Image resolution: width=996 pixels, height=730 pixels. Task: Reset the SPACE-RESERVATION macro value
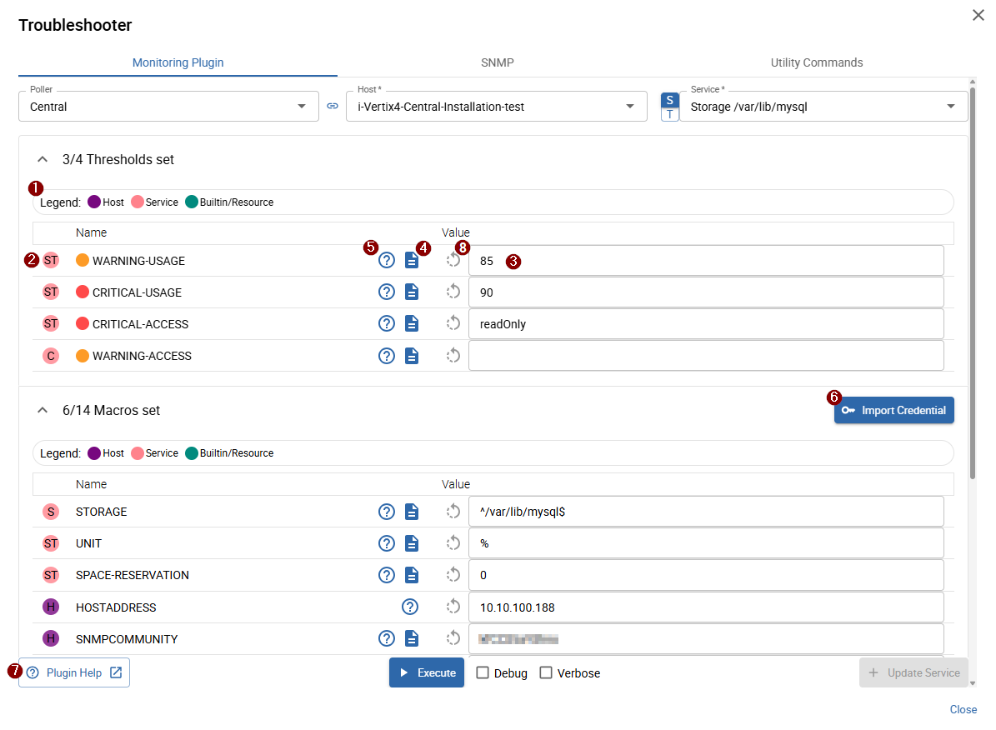(x=453, y=575)
